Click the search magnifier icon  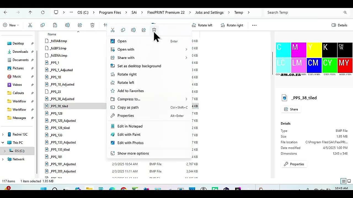click(x=345, y=12)
